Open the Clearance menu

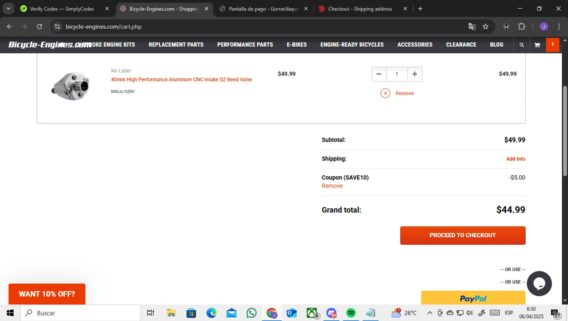pos(461,45)
